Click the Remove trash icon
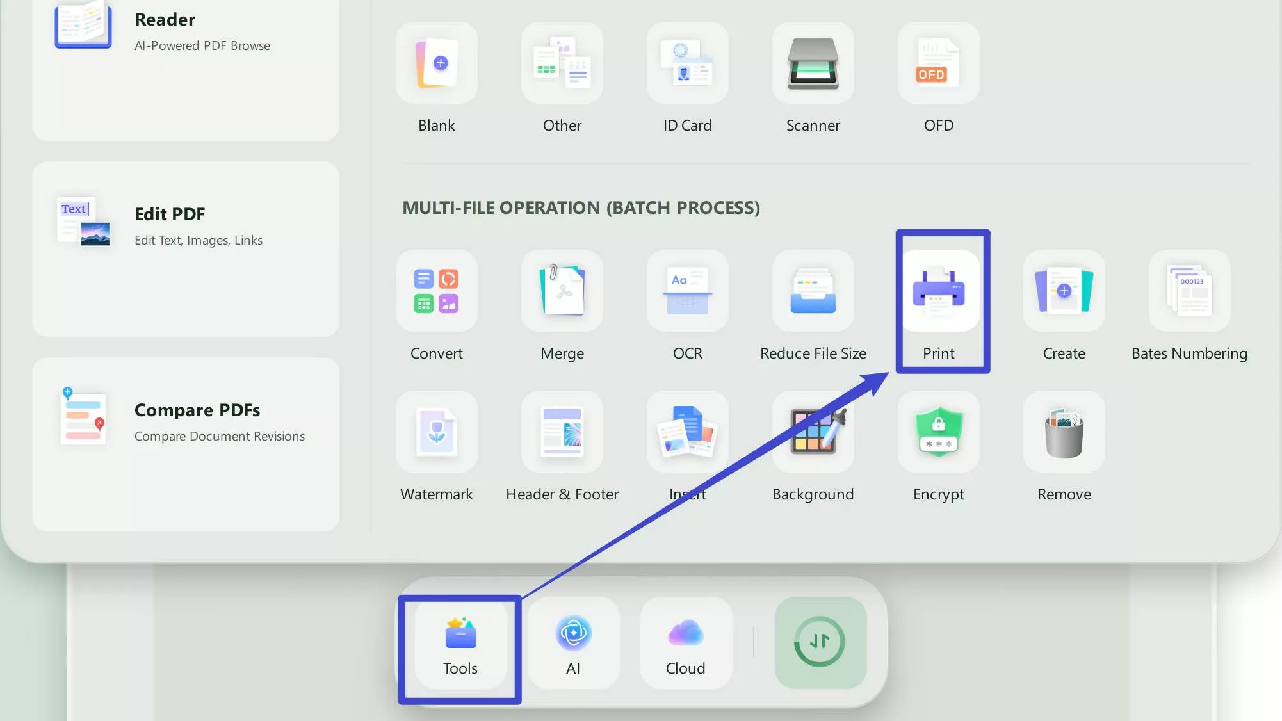 click(1064, 432)
